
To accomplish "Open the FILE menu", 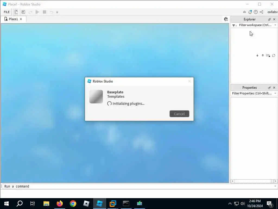I will 7,12.
